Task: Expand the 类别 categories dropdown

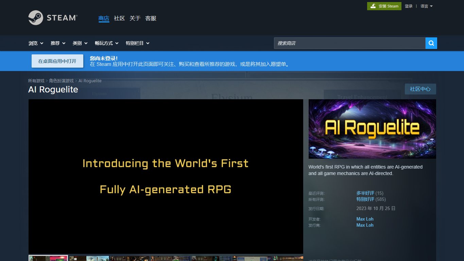Action: pyautogui.click(x=80, y=43)
